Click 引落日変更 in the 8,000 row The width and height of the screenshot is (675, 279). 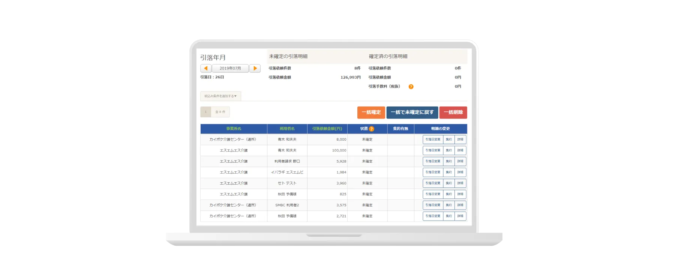coord(433,139)
